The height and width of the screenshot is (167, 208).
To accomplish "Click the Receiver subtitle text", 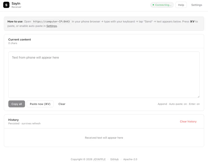I will click(16, 7).
